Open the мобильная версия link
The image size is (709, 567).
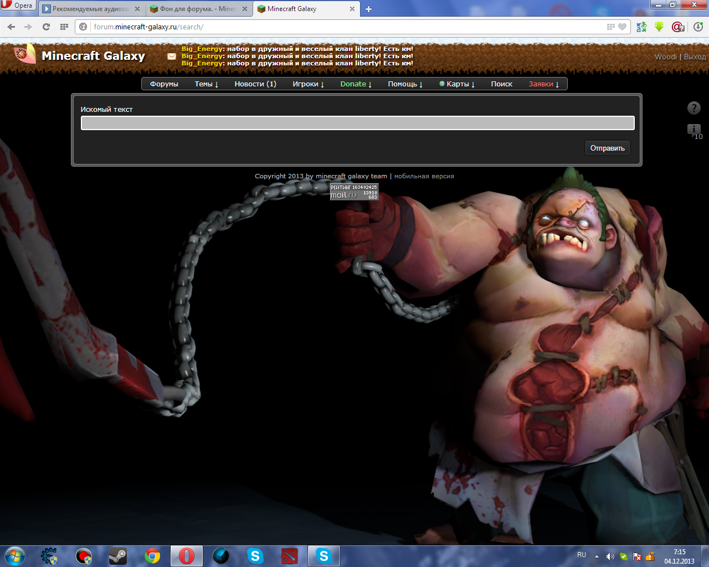pyautogui.click(x=424, y=176)
